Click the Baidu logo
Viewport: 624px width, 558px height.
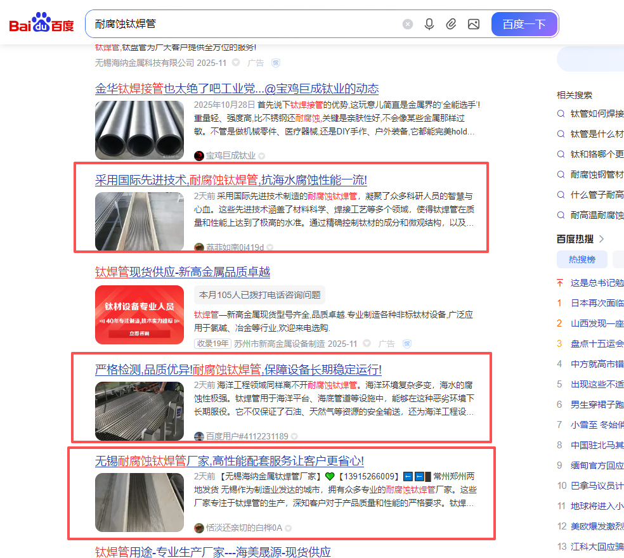[41, 24]
